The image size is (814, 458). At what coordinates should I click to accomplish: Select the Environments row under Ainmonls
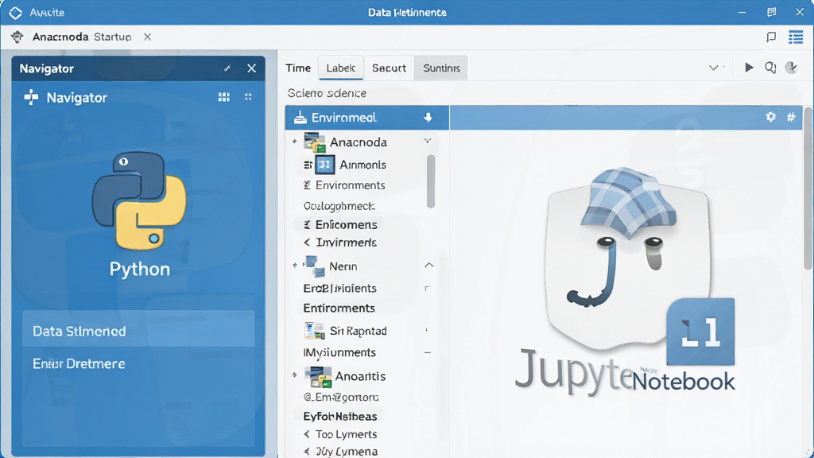tap(344, 185)
